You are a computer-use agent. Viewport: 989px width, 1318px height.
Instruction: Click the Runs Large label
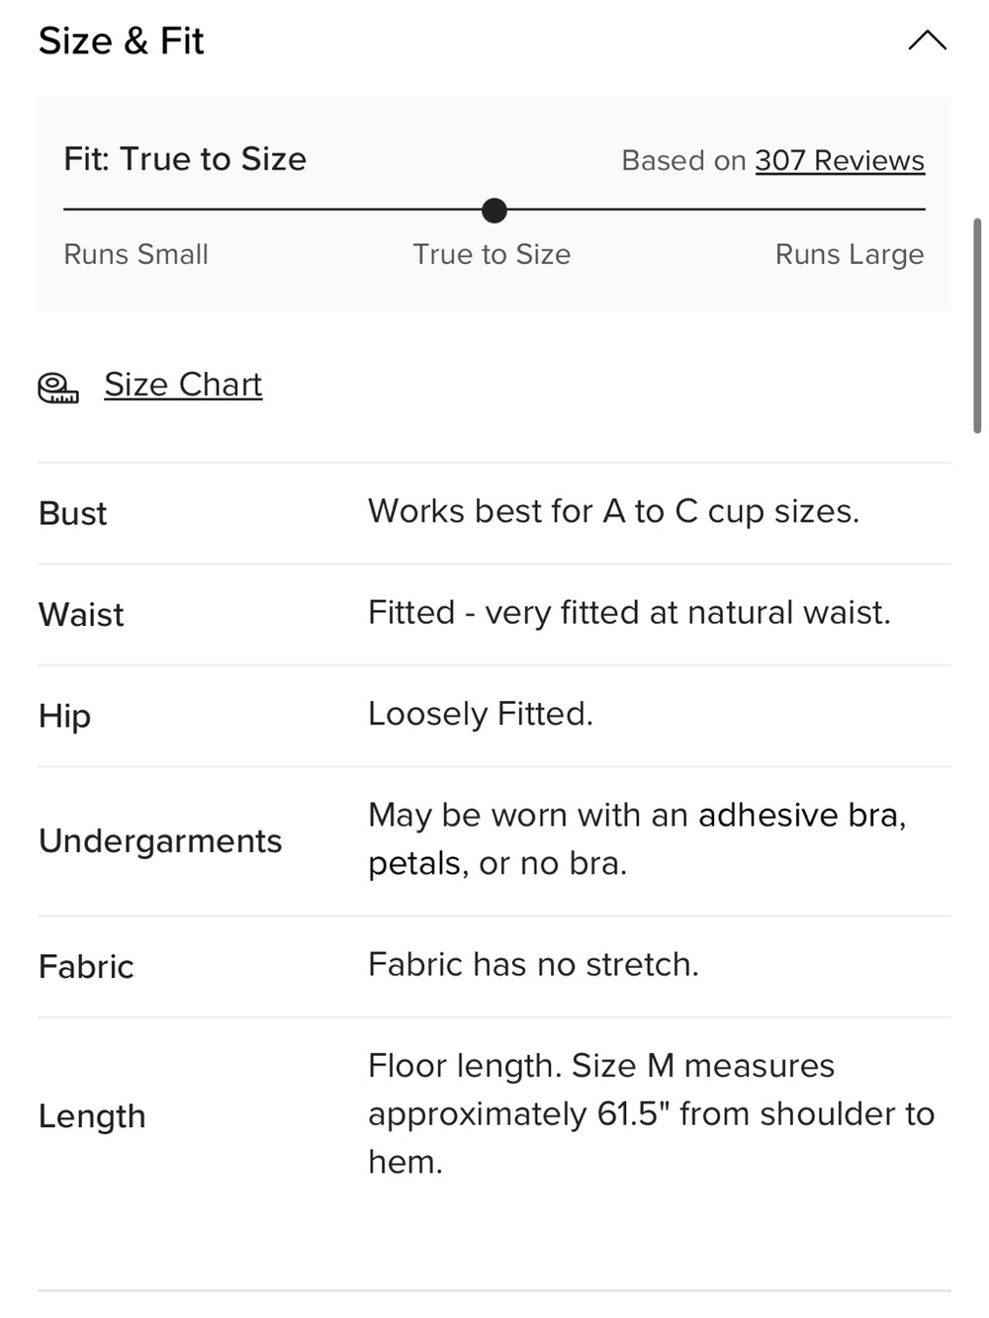(x=850, y=254)
